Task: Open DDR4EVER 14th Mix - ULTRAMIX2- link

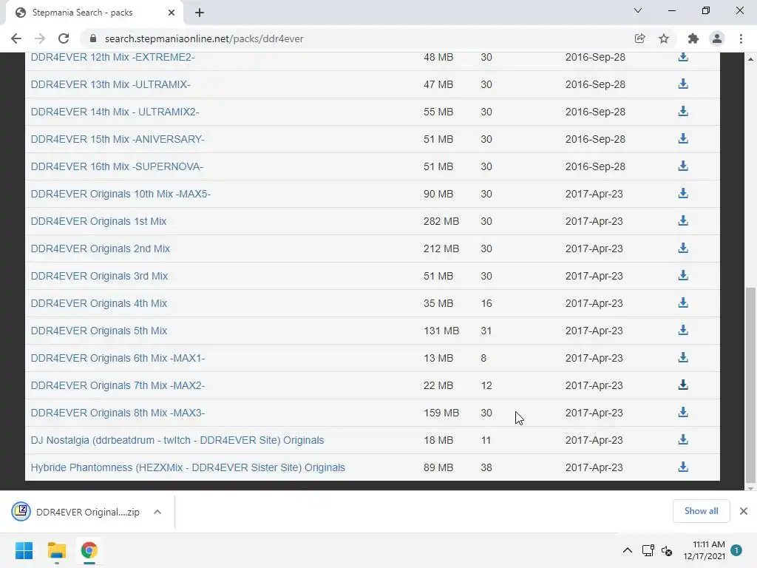Action: pos(115,112)
